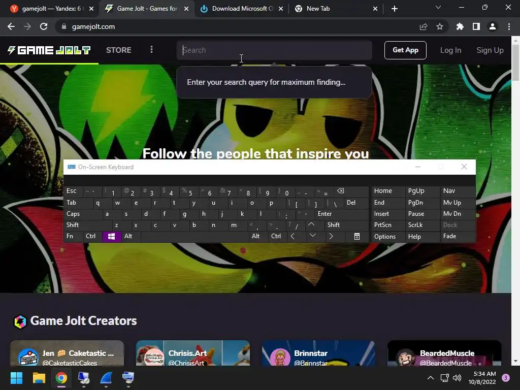Click the Get App button

[405, 50]
